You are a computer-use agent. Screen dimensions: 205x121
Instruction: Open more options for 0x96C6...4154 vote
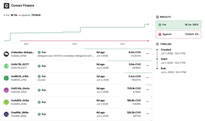click(x=147, y=78)
